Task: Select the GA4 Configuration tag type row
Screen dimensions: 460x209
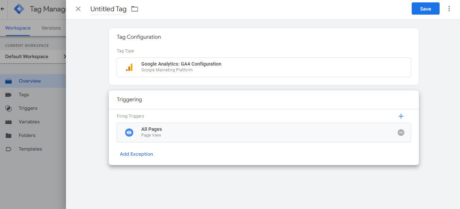Action: point(263,67)
